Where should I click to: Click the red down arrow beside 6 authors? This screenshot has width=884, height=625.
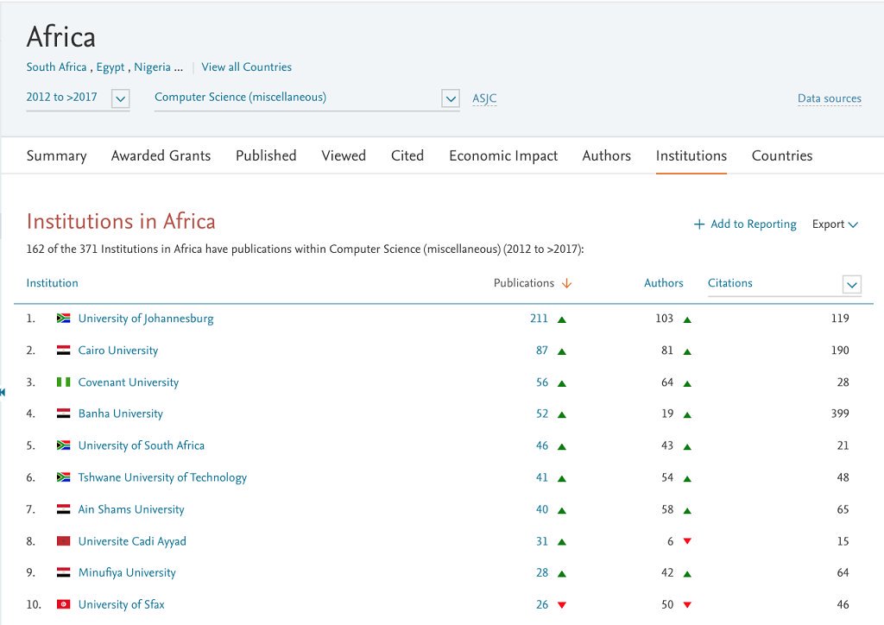point(687,541)
